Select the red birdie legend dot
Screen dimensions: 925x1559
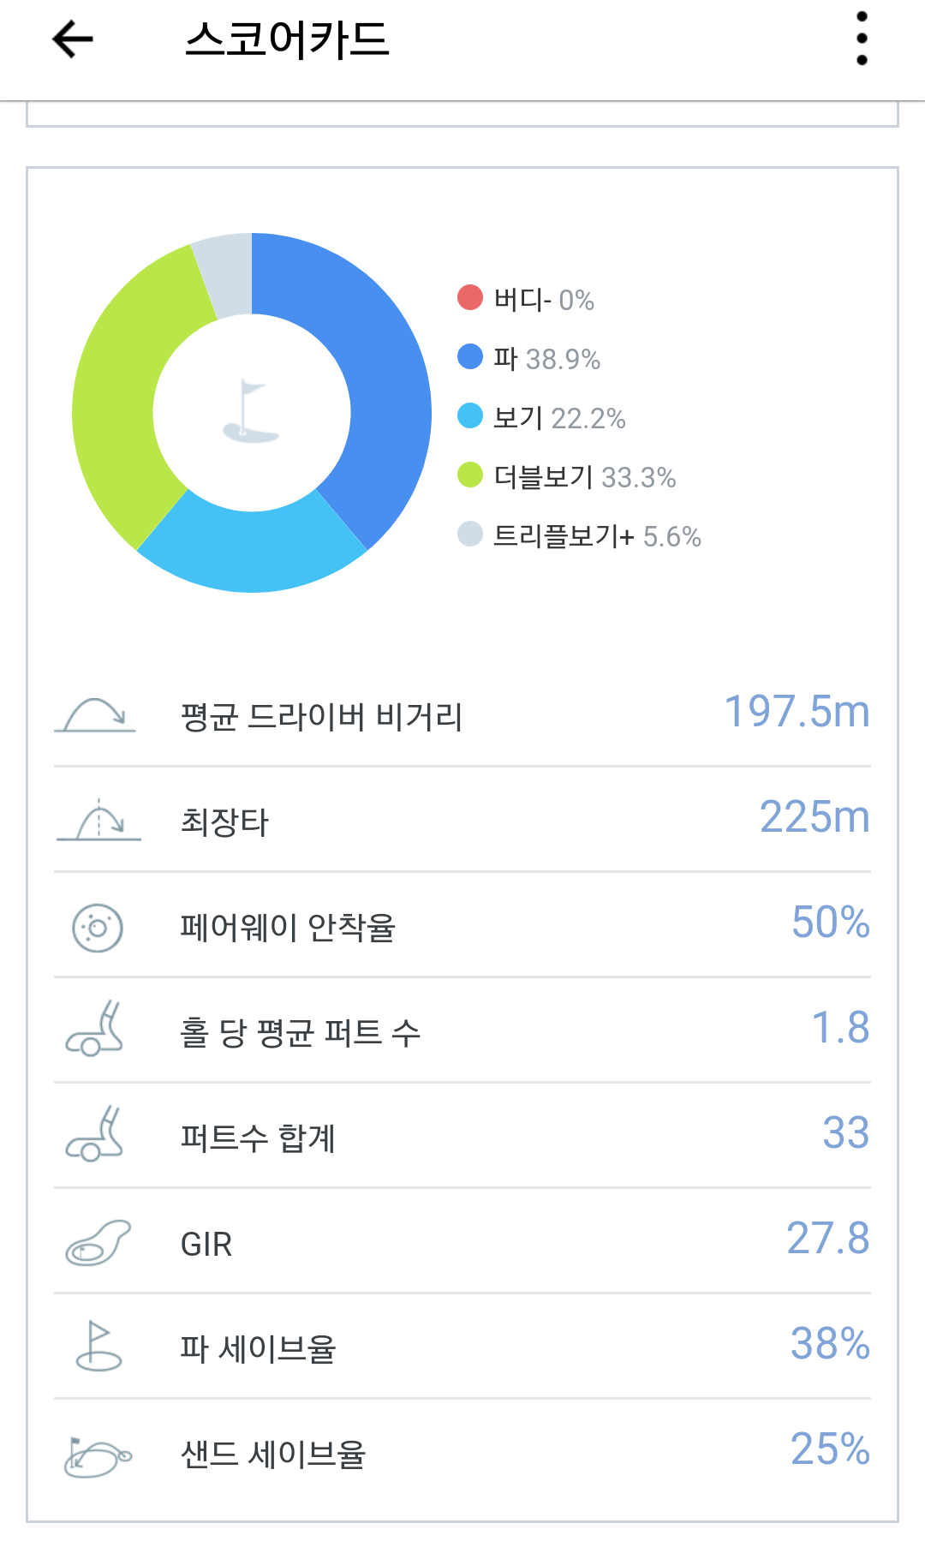pyautogui.click(x=470, y=297)
